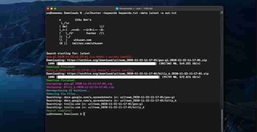Click the "Unzipping: bitly_6" magenta line

coord(80,87)
